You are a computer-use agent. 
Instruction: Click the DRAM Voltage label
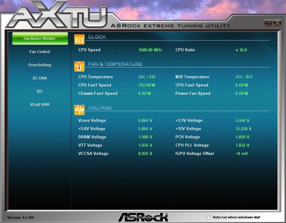tap(92, 137)
